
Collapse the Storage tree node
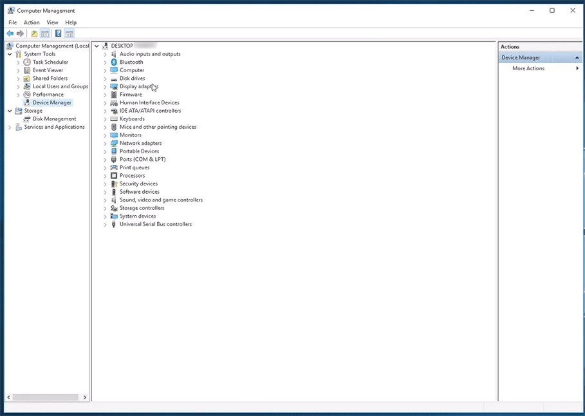pyautogui.click(x=10, y=111)
